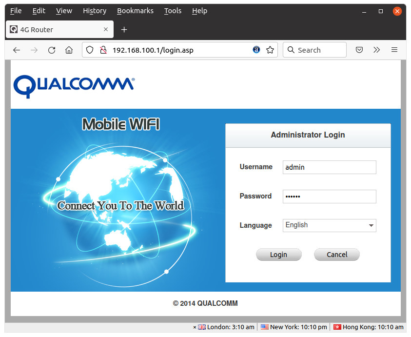The image size is (411, 337).
Task: Close the browser with the orange X
Action: point(397,11)
